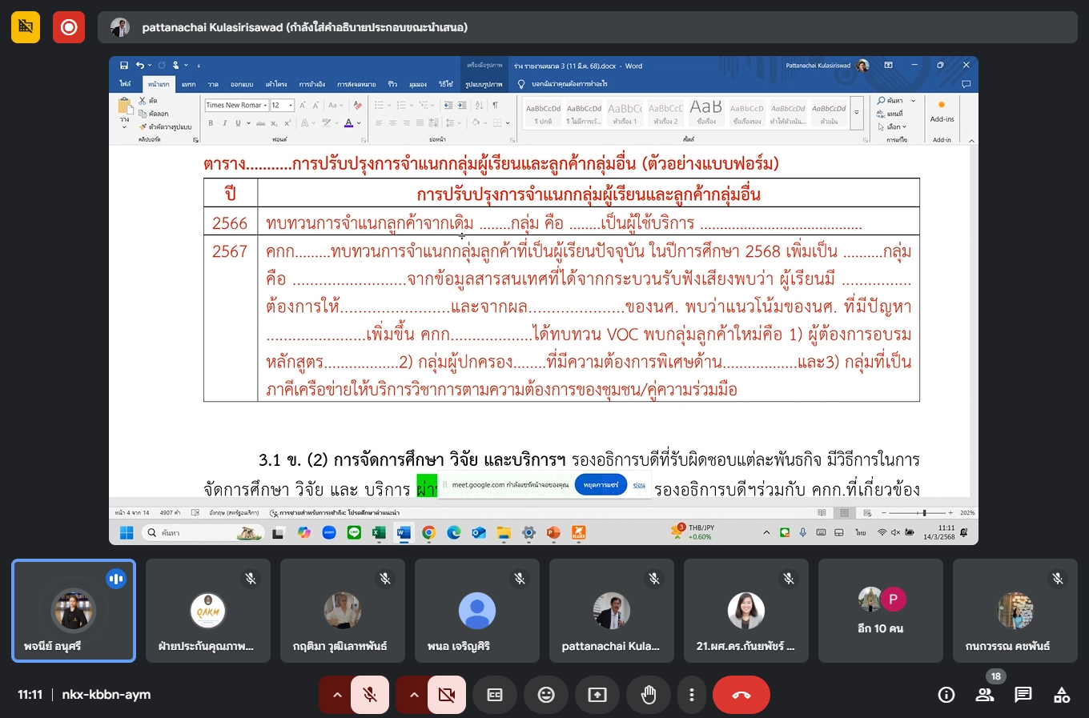The height and width of the screenshot is (718, 1089).
Task: Click the yellow icon at top left
Action: coord(26,27)
